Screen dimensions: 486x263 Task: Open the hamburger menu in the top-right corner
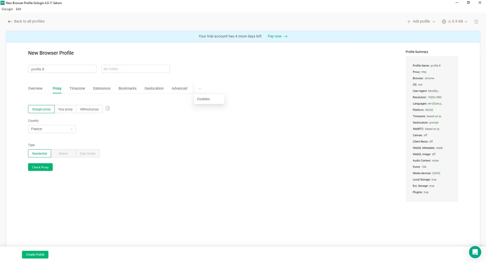pos(476,22)
